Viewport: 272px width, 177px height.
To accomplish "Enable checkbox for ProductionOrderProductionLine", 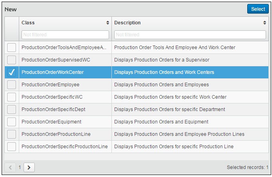I will click(x=12, y=134).
